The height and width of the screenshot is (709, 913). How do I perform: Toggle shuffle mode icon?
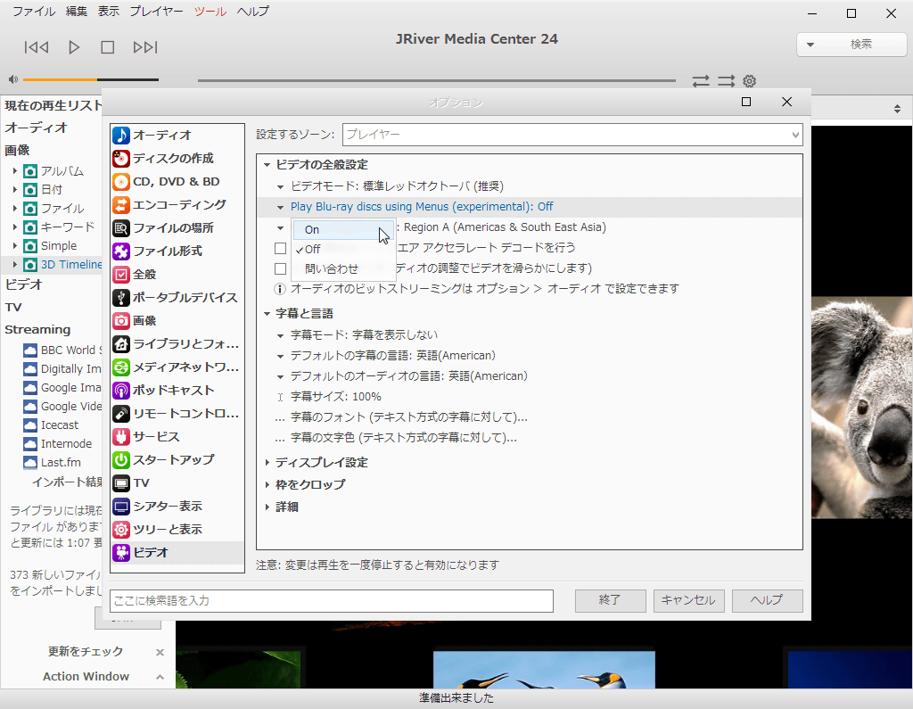[x=726, y=81]
